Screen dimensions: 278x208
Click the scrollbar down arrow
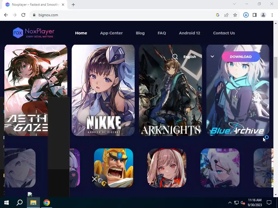click(276, 195)
